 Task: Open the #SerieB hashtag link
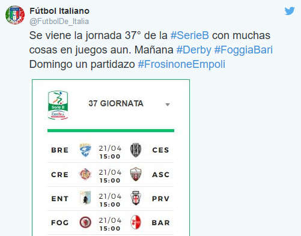[x=190, y=35]
